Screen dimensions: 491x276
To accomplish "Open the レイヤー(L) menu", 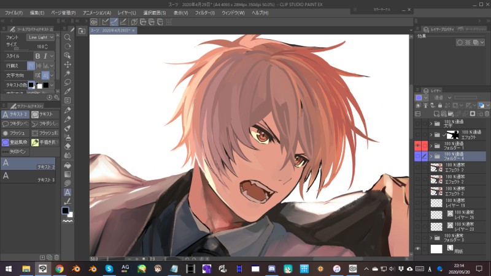I will pos(127,13).
